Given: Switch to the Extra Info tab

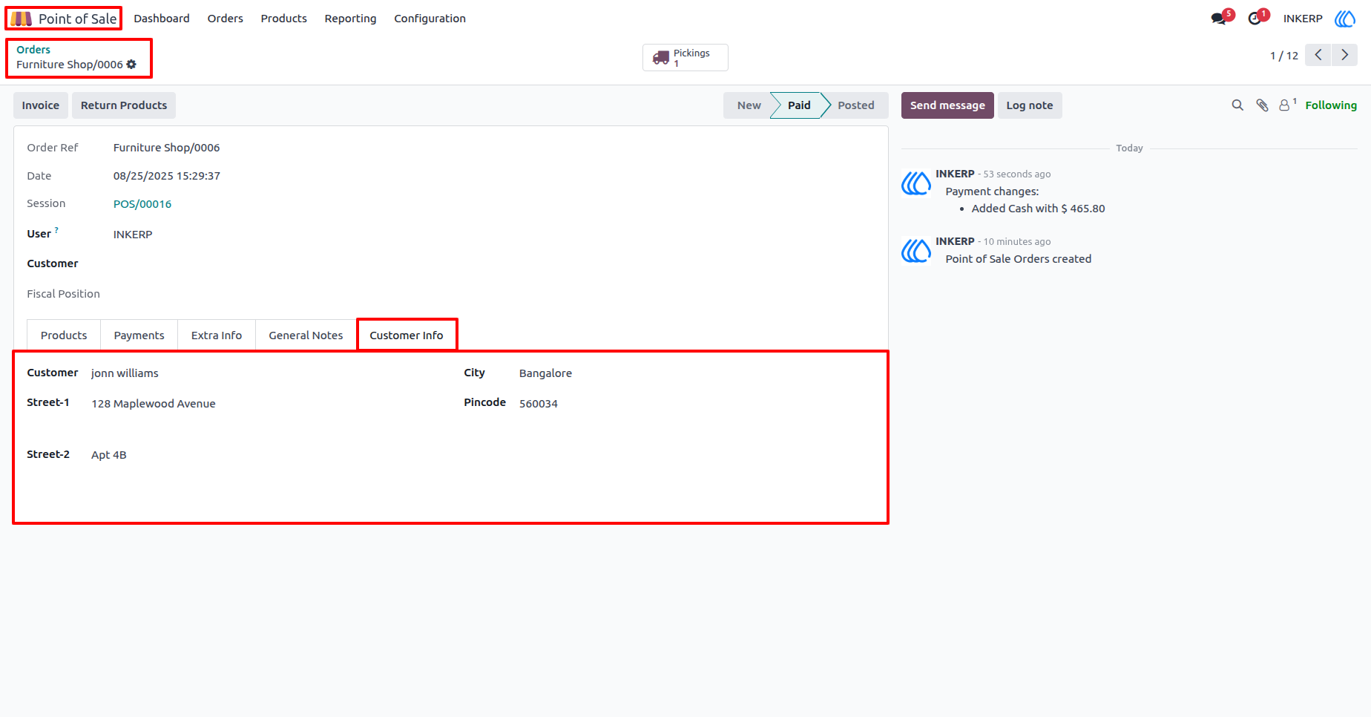Looking at the screenshot, I should 217,335.
